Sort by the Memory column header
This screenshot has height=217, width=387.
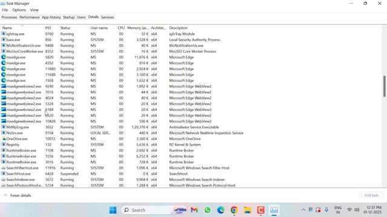pos(138,28)
